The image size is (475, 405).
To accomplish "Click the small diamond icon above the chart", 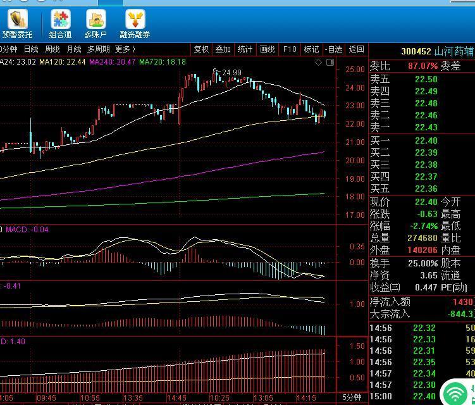I will coord(318,63).
